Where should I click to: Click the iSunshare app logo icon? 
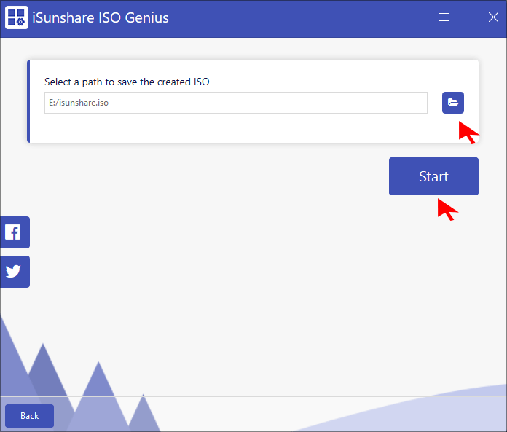point(17,18)
